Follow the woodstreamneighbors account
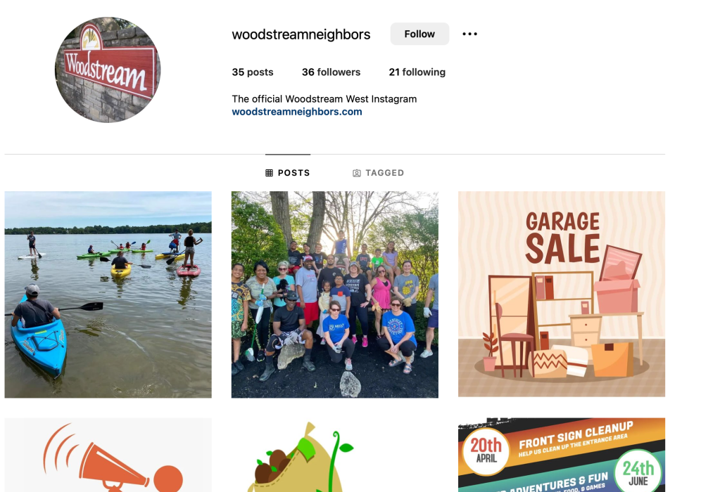Image resolution: width=720 pixels, height=492 pixels. (419, 34)
